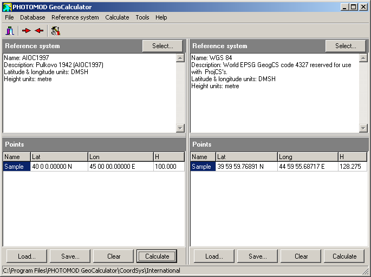Minimize the GeoCalculator window
This screenshot has height=277, width=371.
(345, 7)
